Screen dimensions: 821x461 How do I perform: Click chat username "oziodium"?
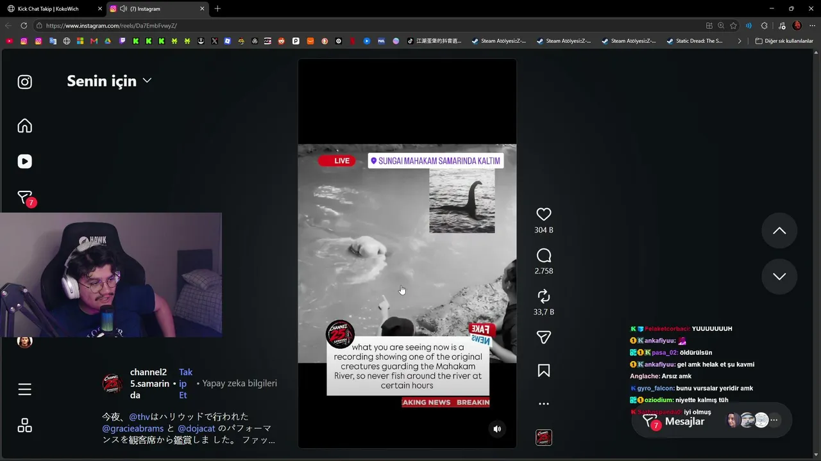pos(659,400)
